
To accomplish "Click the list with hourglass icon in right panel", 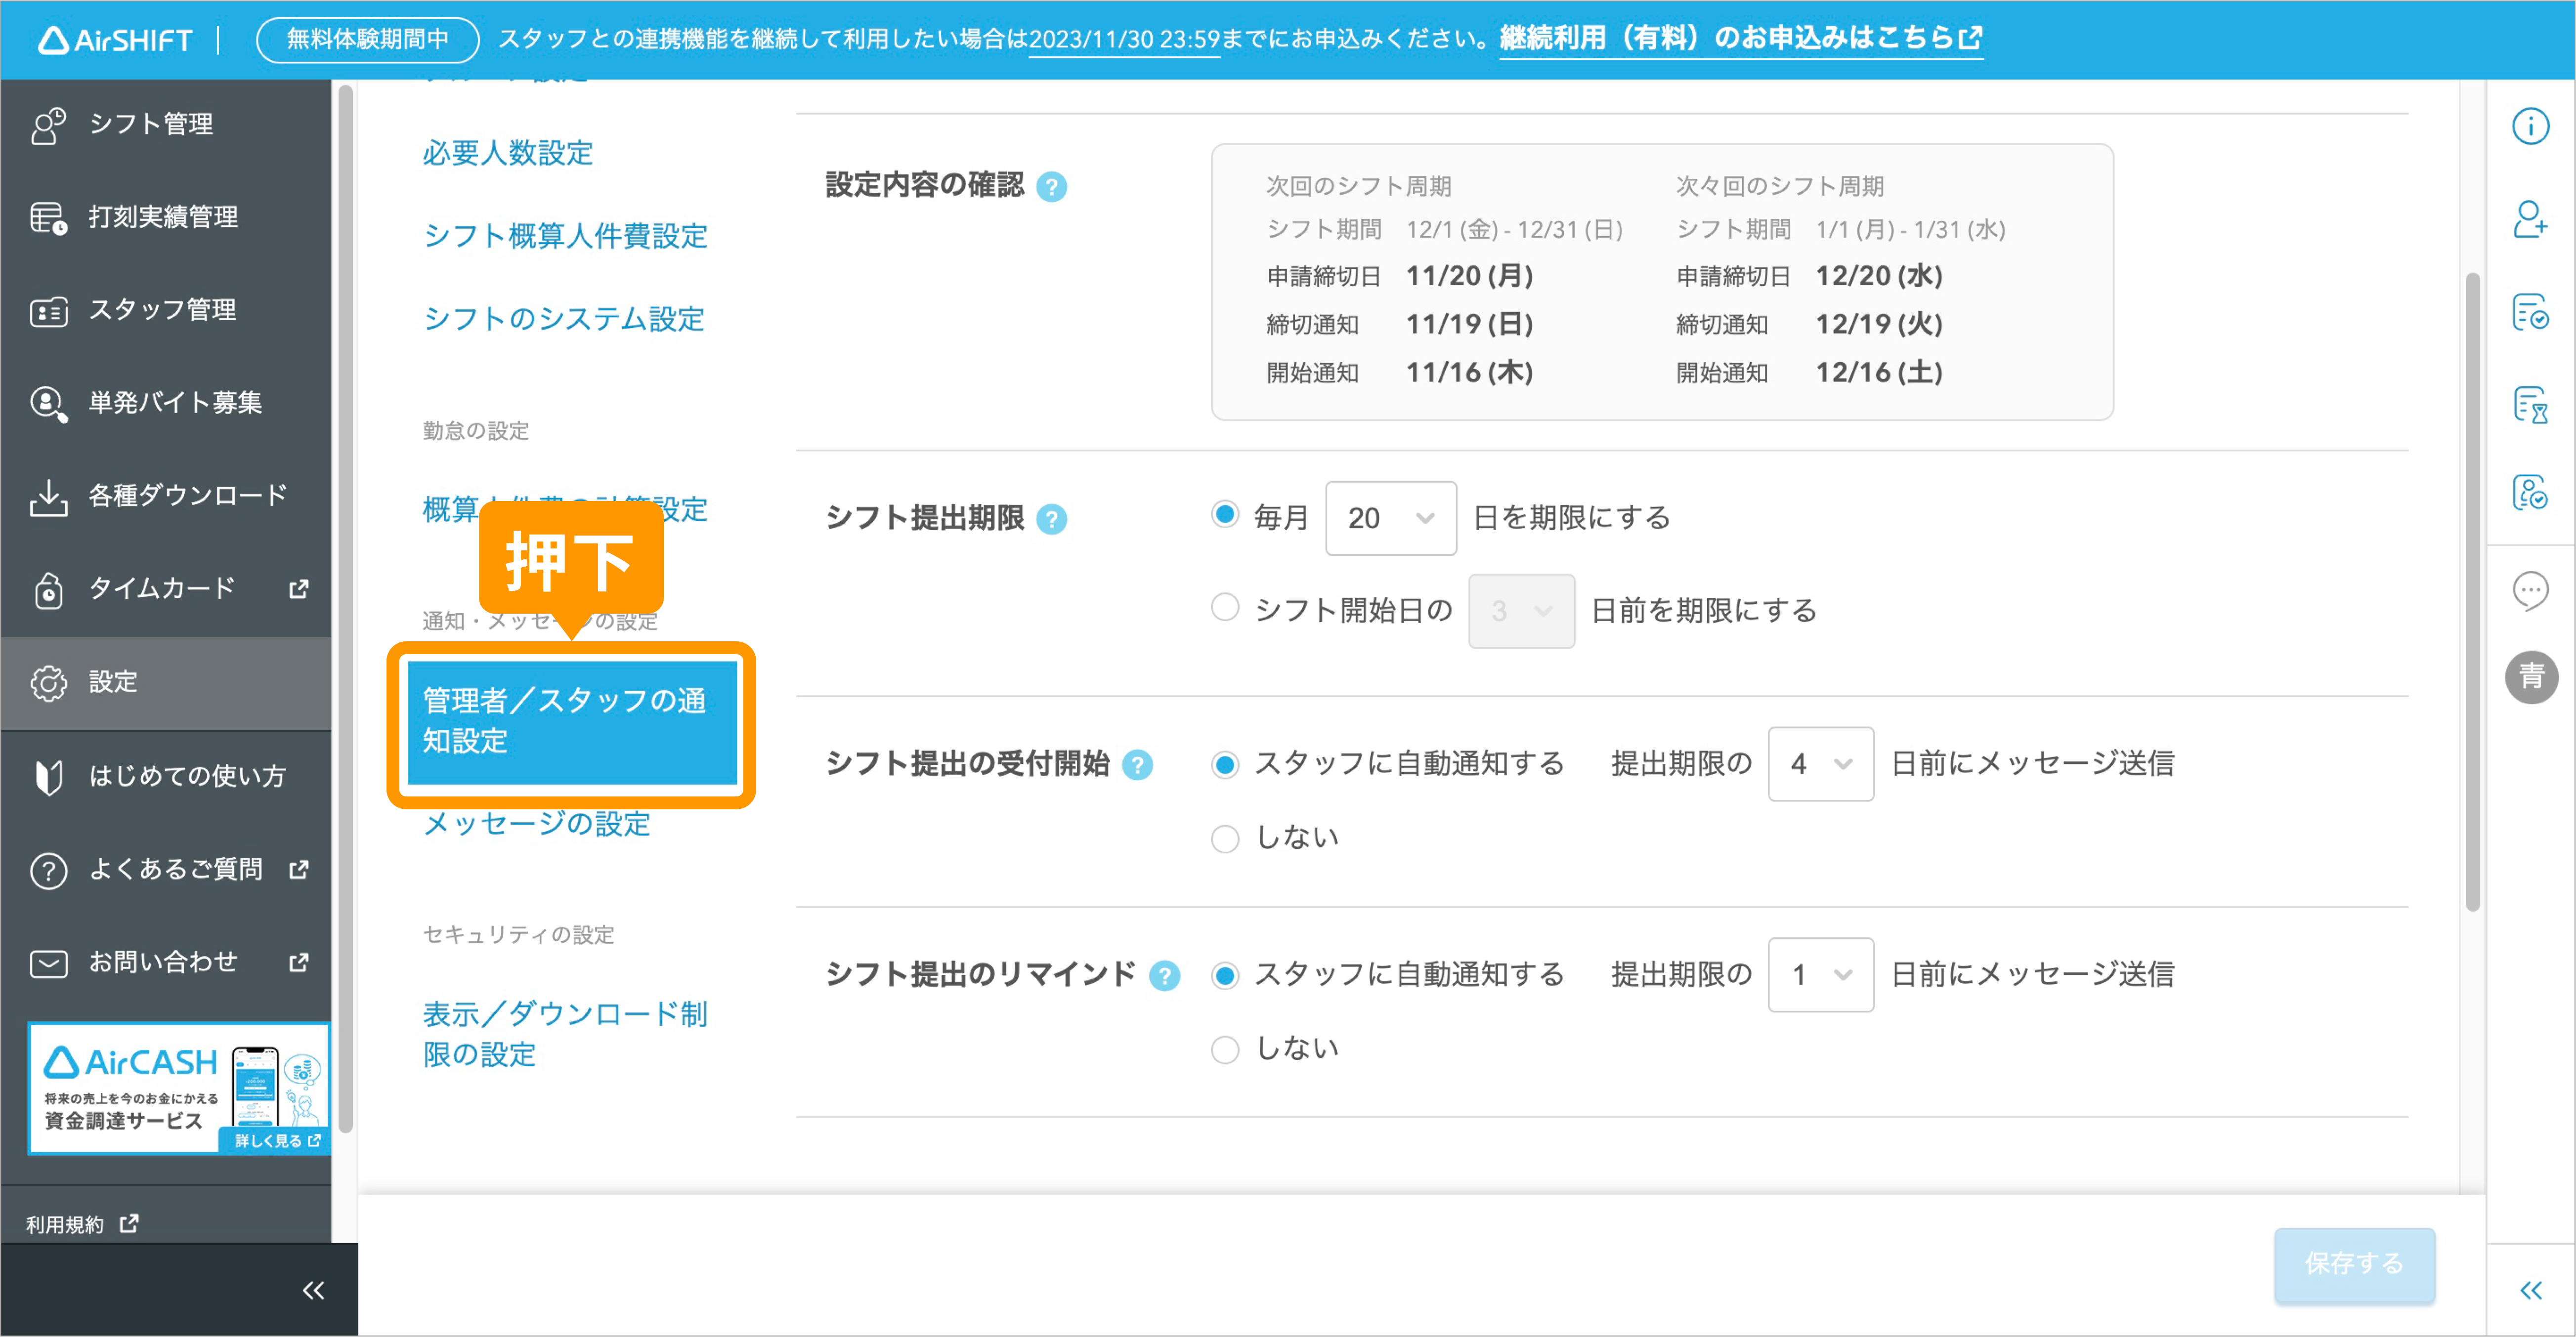I will 2531,405.
